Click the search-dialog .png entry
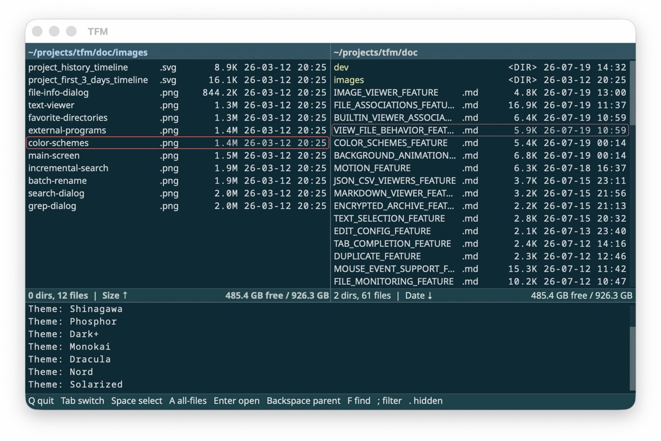661x441 pixels. (x=178, y=193)
